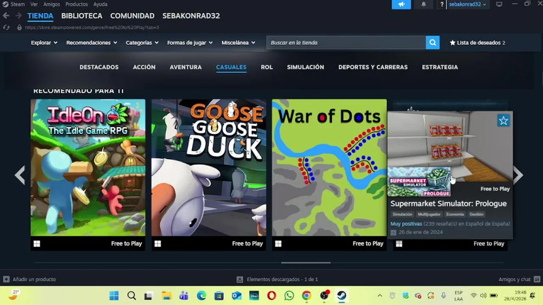Click the Multijugador tag on the hover card
543x305 pixels.
click(x=429, y=214)
